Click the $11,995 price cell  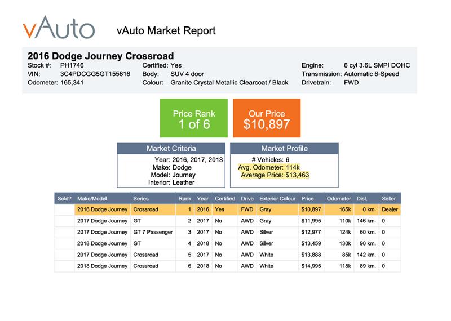(311, 221)
